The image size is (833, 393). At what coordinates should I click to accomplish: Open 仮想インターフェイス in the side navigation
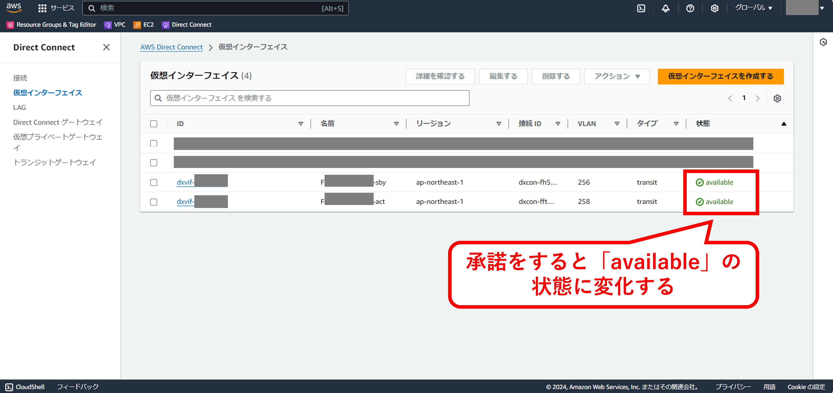48,93
